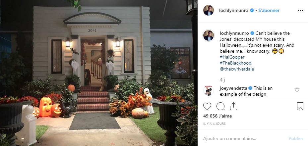
Task: Click the S'abonner follow button
Action: coord(269,10)
